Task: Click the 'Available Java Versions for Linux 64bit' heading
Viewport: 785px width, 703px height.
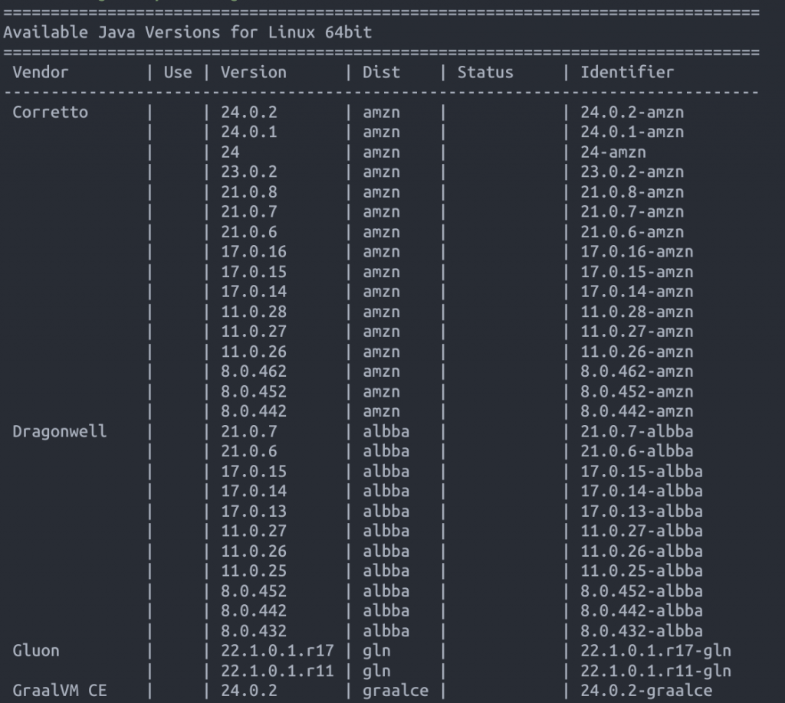Action: pos(187,32)
